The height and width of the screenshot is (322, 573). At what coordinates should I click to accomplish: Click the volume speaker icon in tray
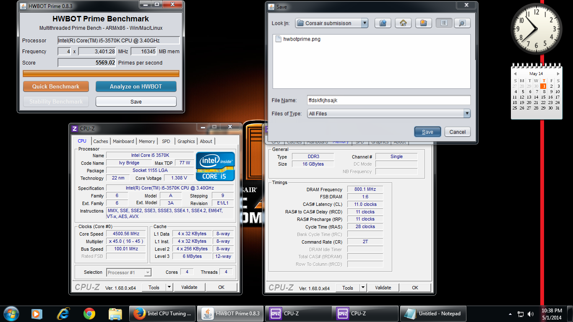(x=531, y=314)
